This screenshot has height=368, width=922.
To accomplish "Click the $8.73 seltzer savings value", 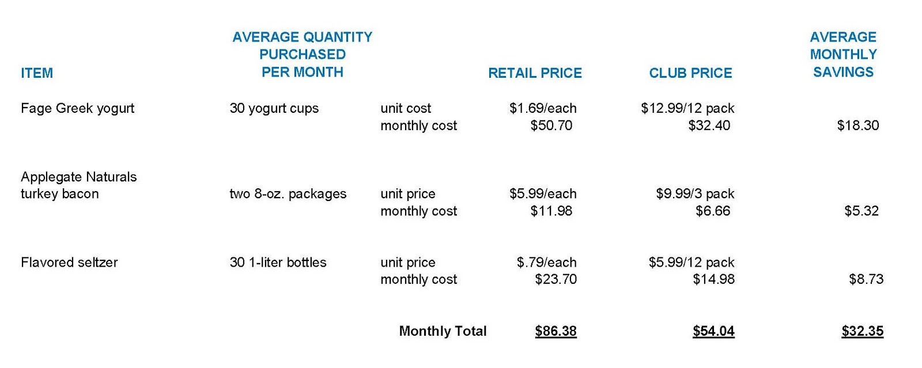I will (866, 279).
